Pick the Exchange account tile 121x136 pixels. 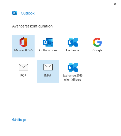point(73,46)
